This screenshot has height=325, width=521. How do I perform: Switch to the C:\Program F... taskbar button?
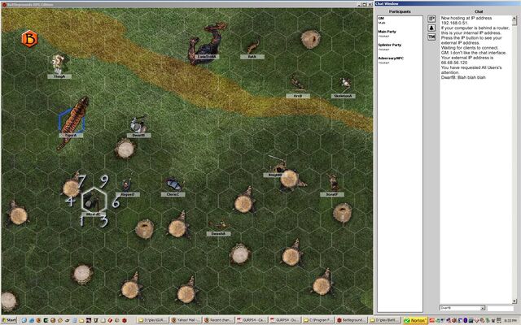[317, 320]
